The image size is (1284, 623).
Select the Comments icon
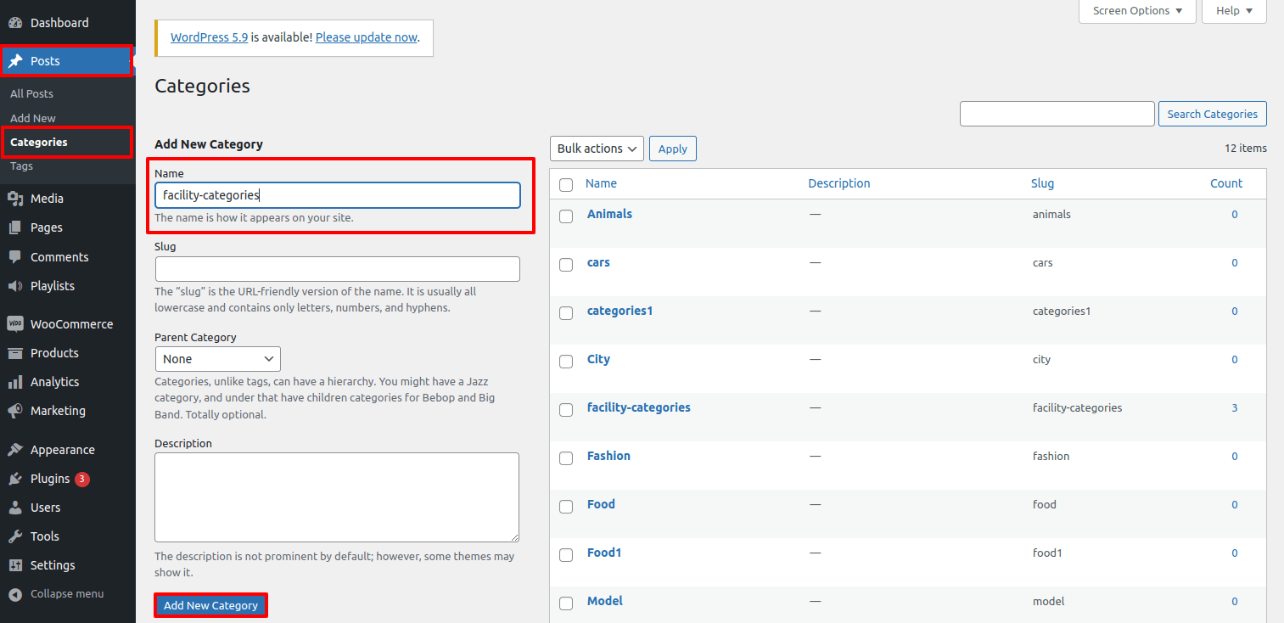click(x=15, y=256)
